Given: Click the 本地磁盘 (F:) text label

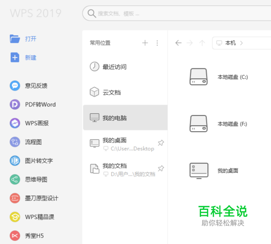Looking at the screenshot, I should (232, 124).
